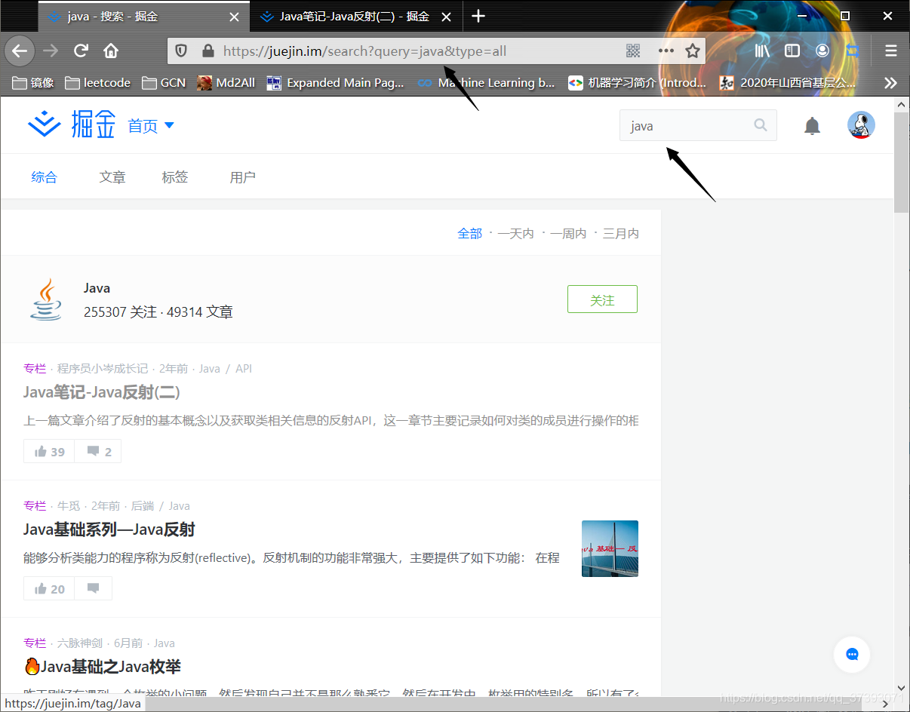Toggle the sidebar view icon
Screen dimensions: 910x712
(792, 51)
